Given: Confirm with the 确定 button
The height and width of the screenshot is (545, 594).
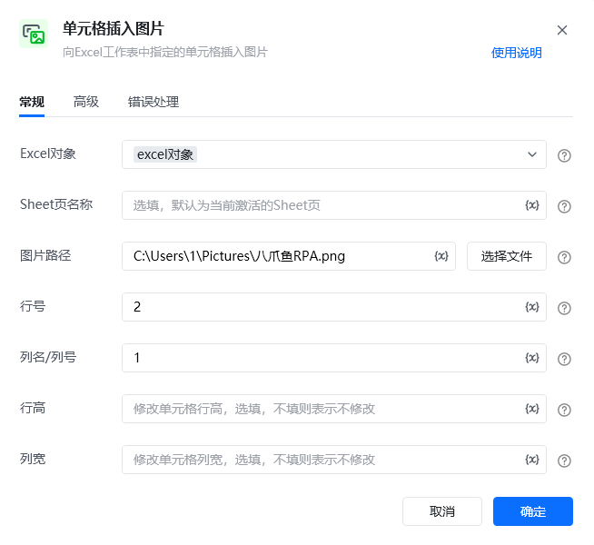Looking at the screenshot, I should click(532, 511).
